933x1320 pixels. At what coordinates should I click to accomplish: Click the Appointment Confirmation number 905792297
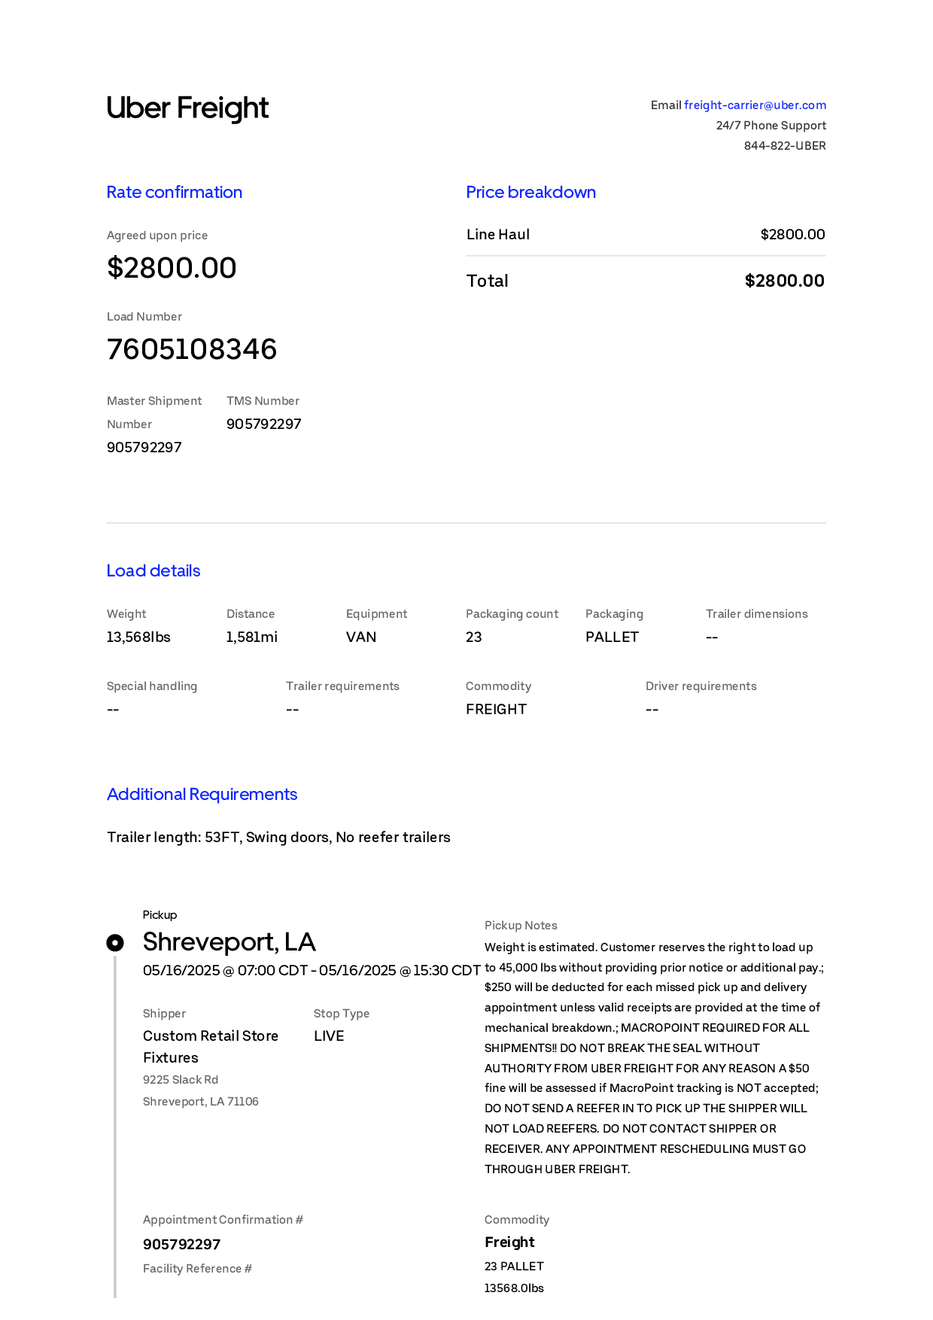(x=182, y=1245)
